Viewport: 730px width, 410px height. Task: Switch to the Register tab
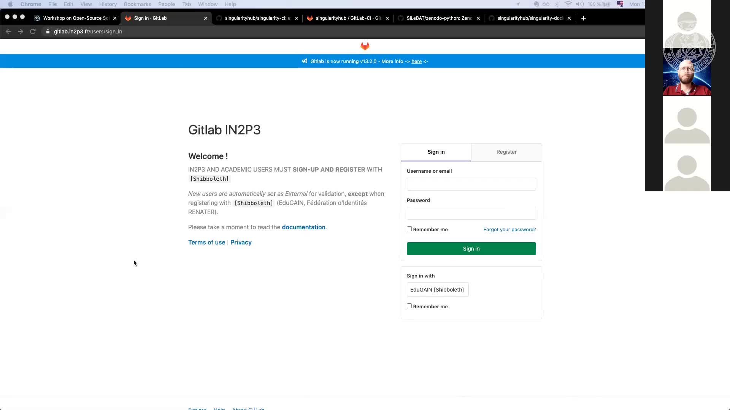point(506,152)
